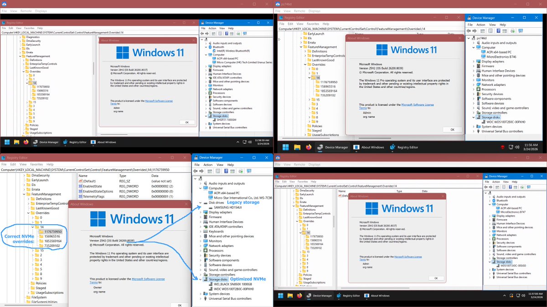Open Edit menu in ps746d Registry Editor

(291, 24)
